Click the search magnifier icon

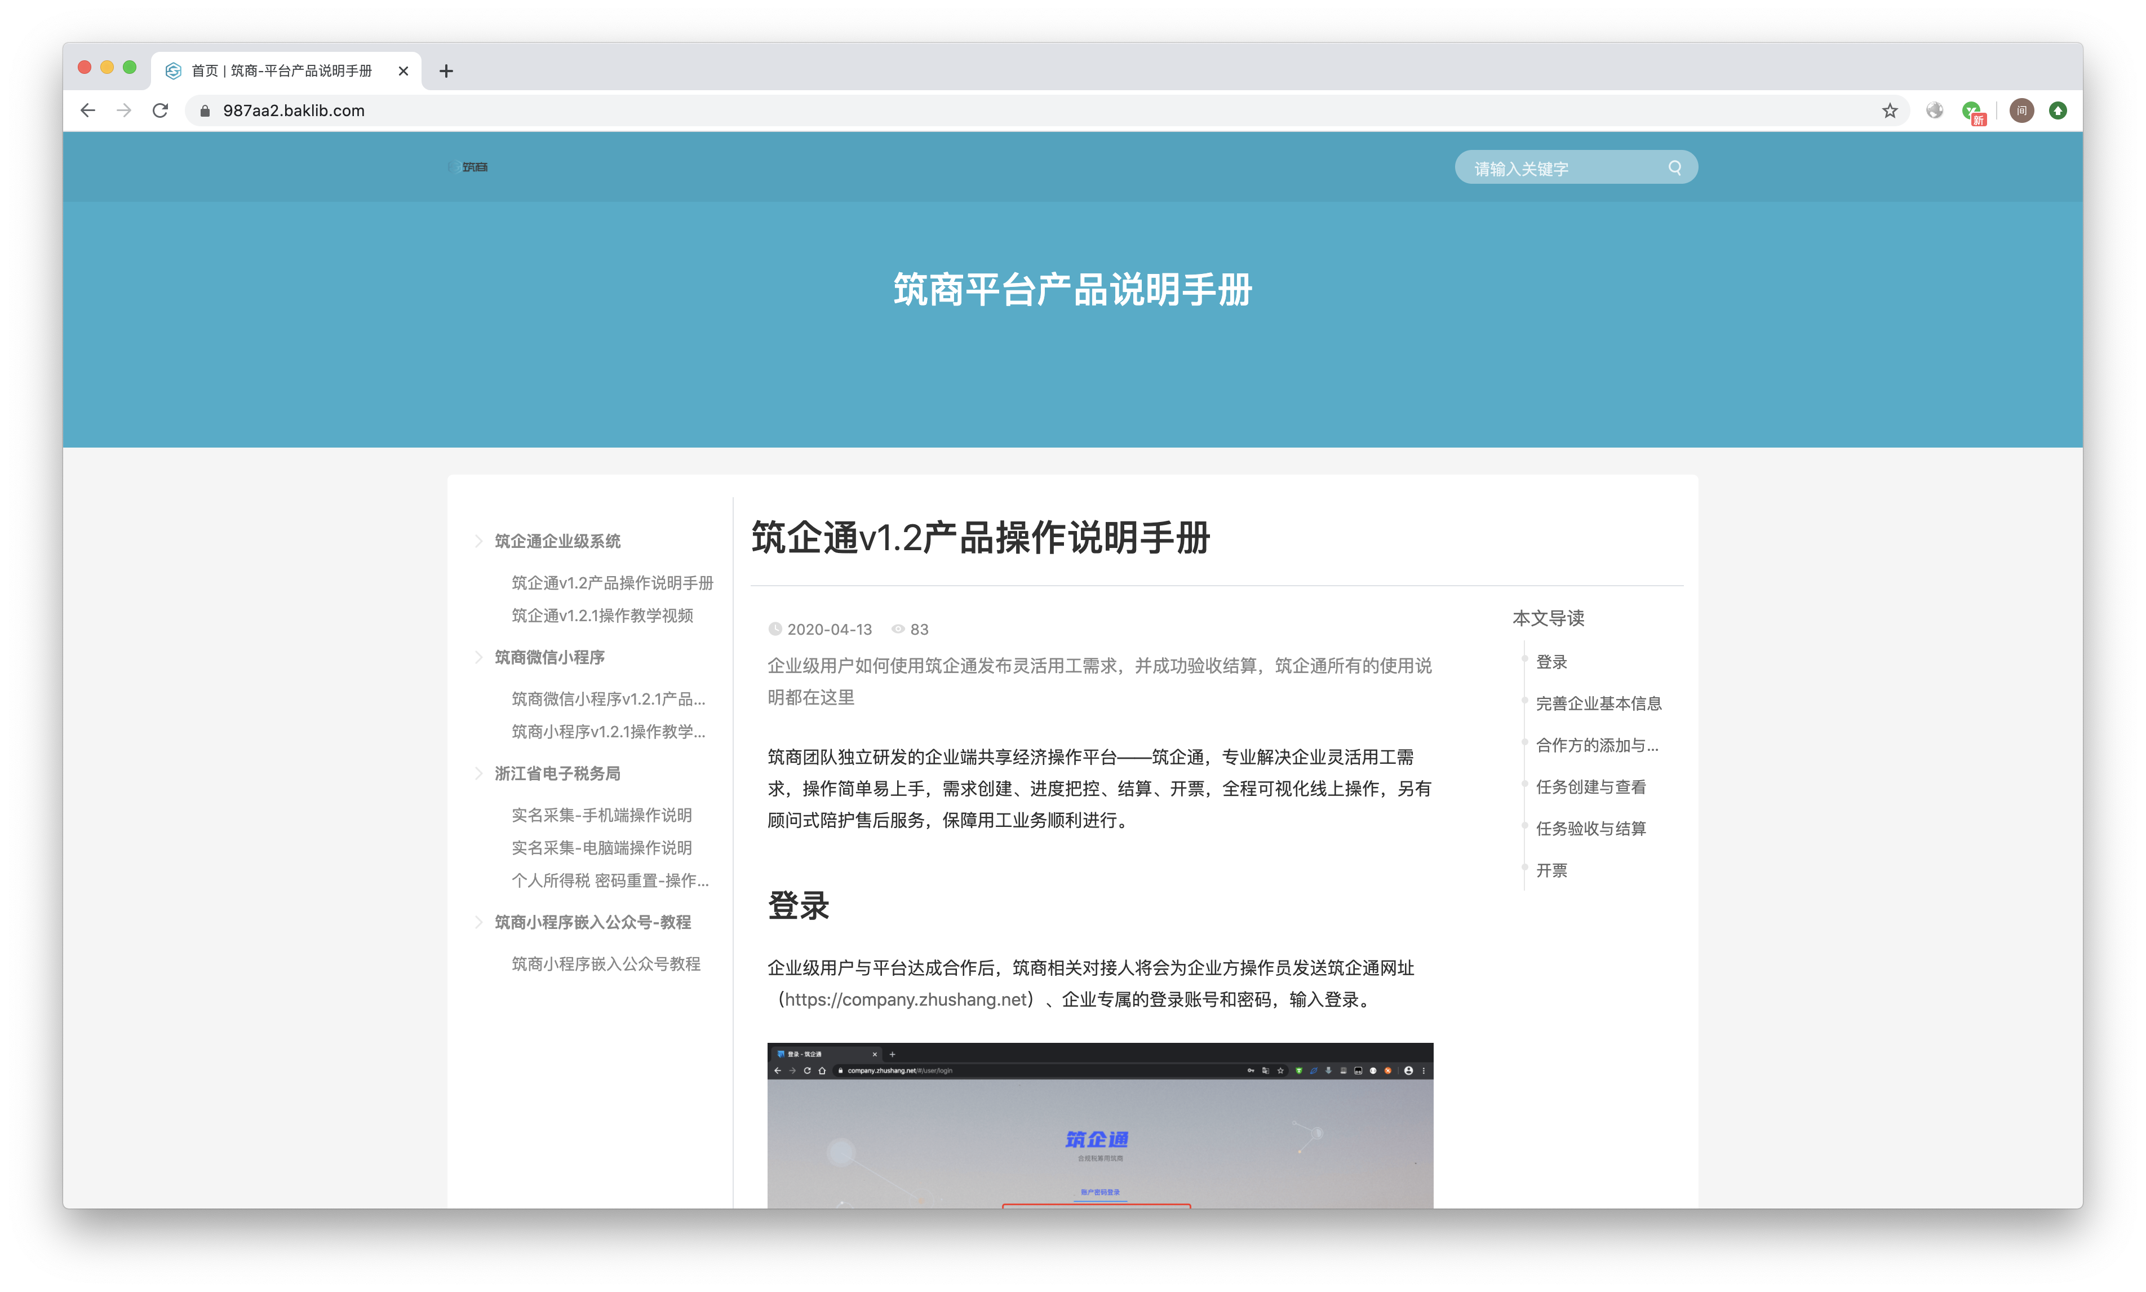pyautogui.click(x=1674, y=168)
